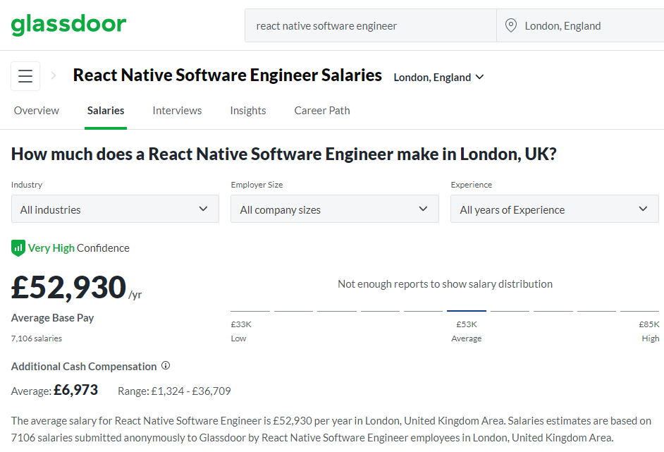This screenshot has height=452, width=664.
Task: Click the Very High Confidence badge icon
Action: [x=18, y=248]
